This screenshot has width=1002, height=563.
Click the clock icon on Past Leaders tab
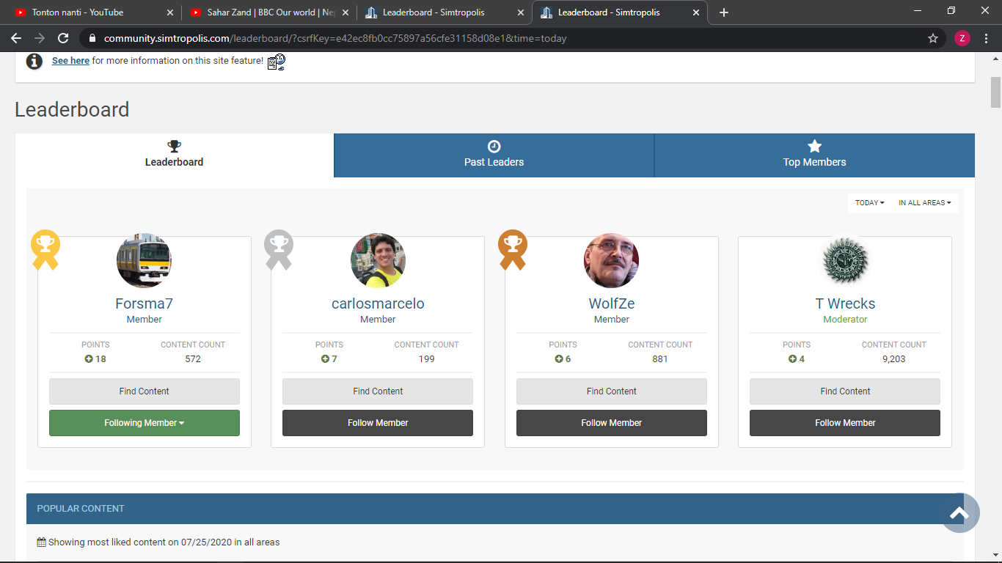coord(494,147)
